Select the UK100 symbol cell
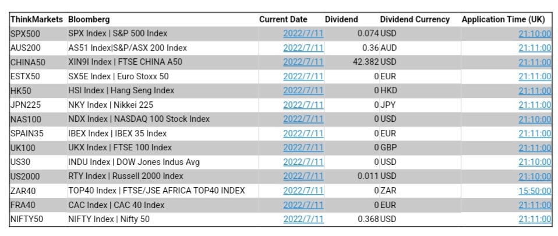 (x=23, y=147)
